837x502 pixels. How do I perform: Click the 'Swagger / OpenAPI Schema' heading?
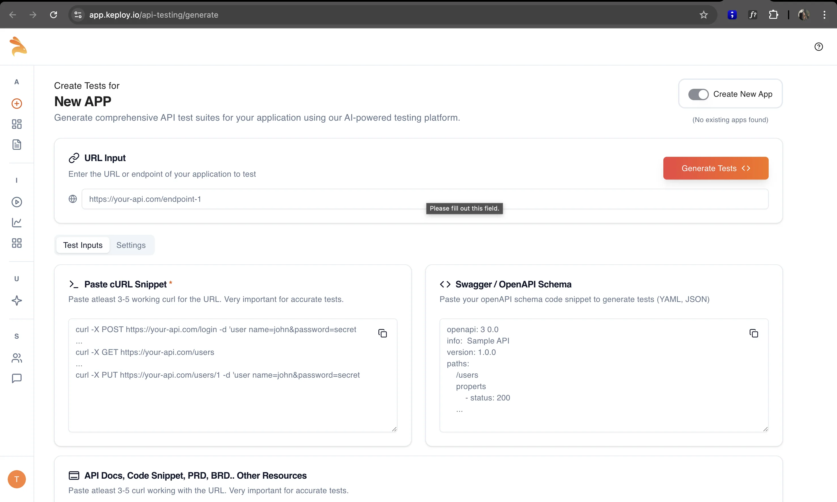tap(513, 284)
